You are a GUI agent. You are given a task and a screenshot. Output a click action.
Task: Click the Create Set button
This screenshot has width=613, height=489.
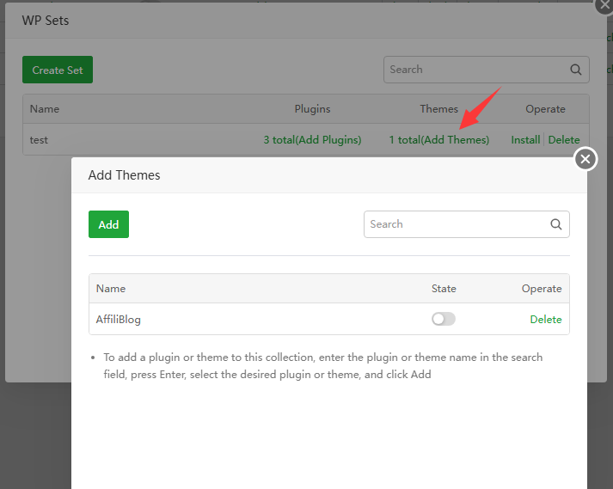pyautogui.click(x=58, y=70)
